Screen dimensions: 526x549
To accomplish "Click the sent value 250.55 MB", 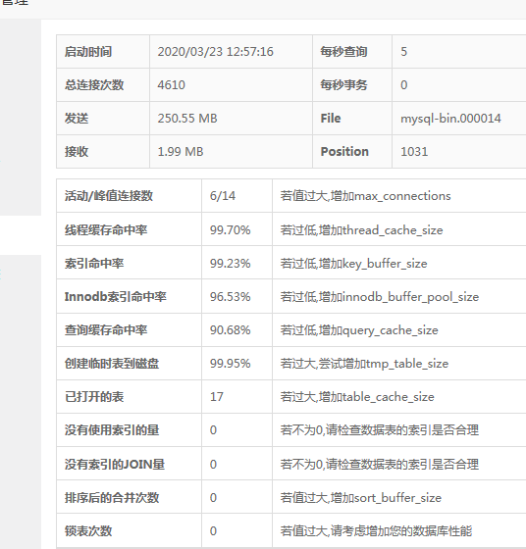I will pos(187,119).
